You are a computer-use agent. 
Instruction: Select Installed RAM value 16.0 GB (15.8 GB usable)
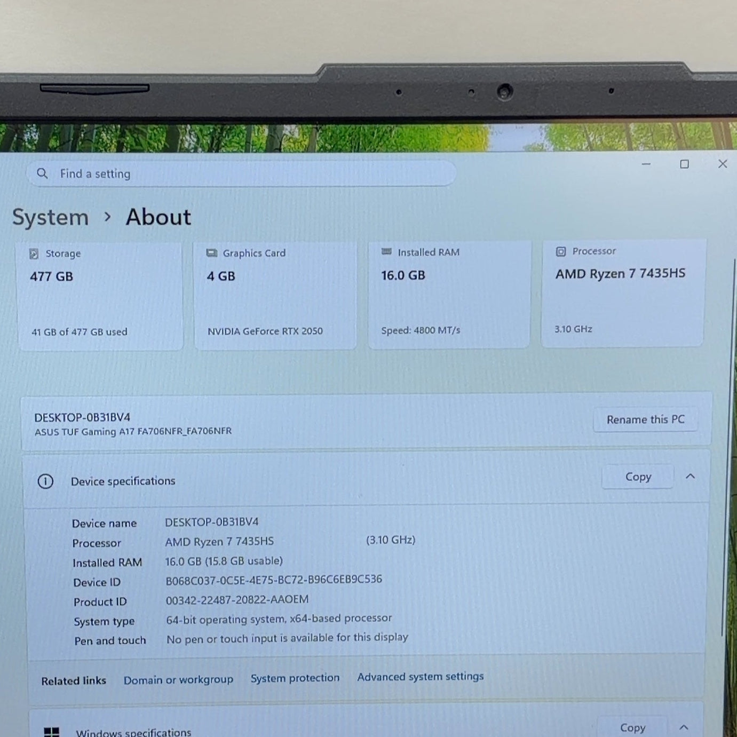pos(224,561)
